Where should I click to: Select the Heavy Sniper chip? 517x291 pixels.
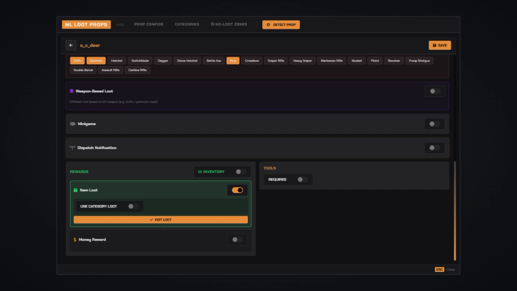click(x=302, y=61)
